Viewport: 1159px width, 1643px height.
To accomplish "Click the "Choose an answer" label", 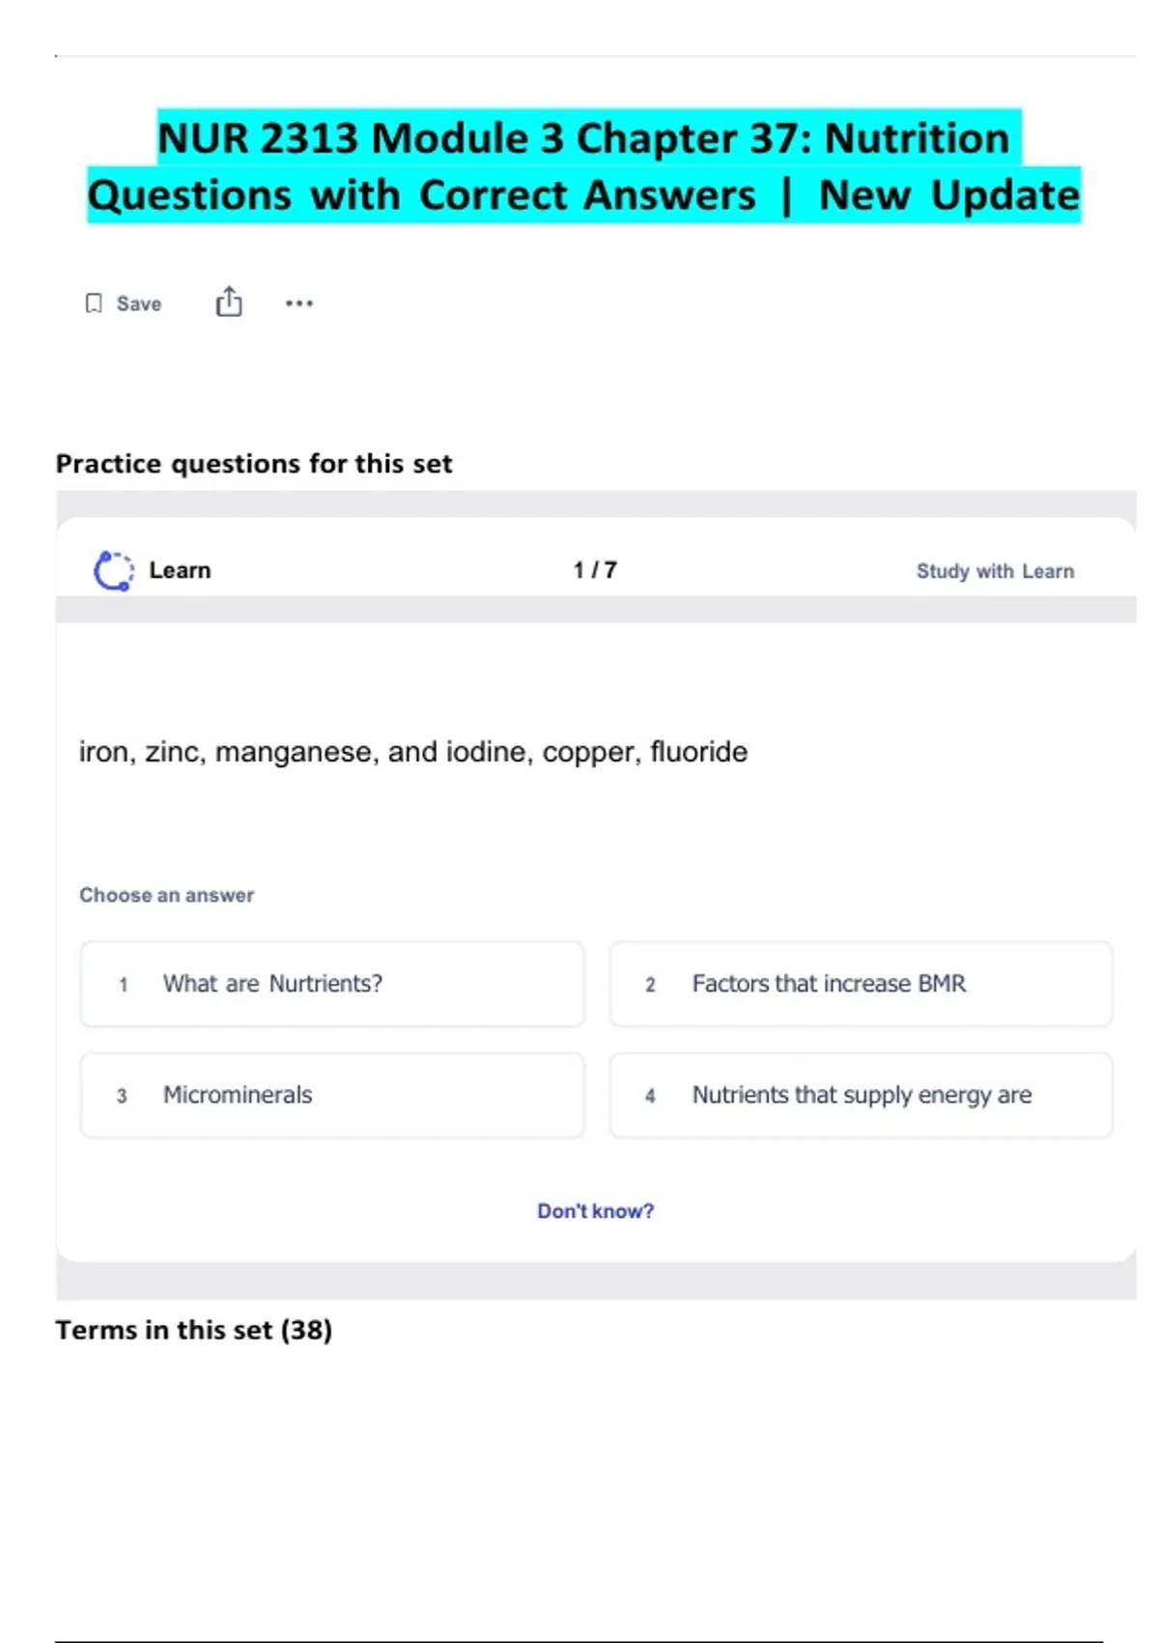I will coord(167,895).
